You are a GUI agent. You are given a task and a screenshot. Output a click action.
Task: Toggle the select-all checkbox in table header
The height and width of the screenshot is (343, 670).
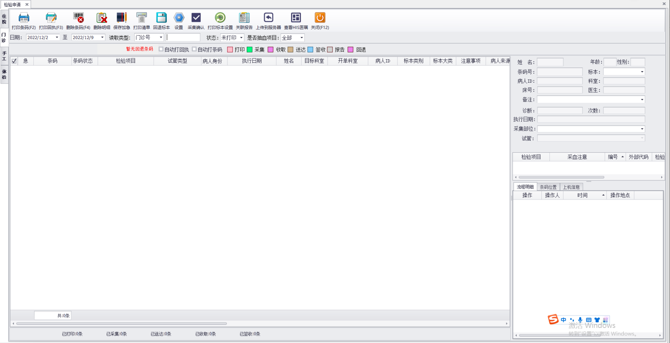click(14, 61)
